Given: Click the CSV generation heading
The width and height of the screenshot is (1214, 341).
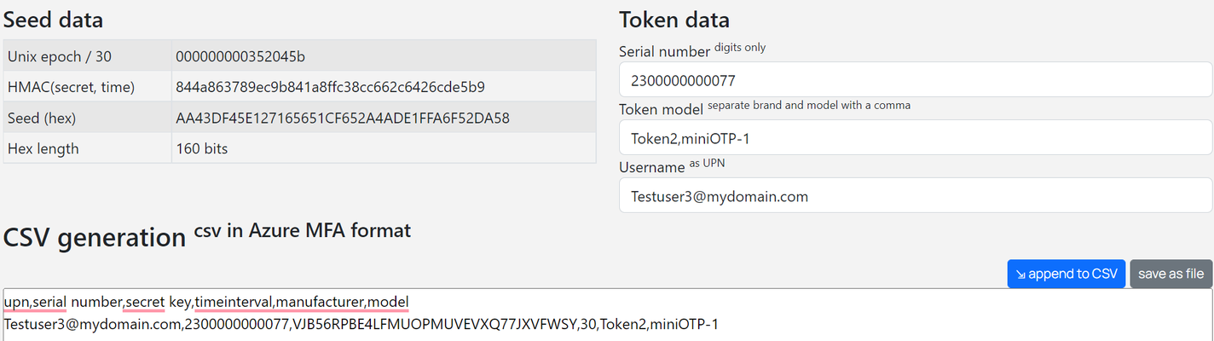Looking at the screenshot, I should [x=95, y=236].
